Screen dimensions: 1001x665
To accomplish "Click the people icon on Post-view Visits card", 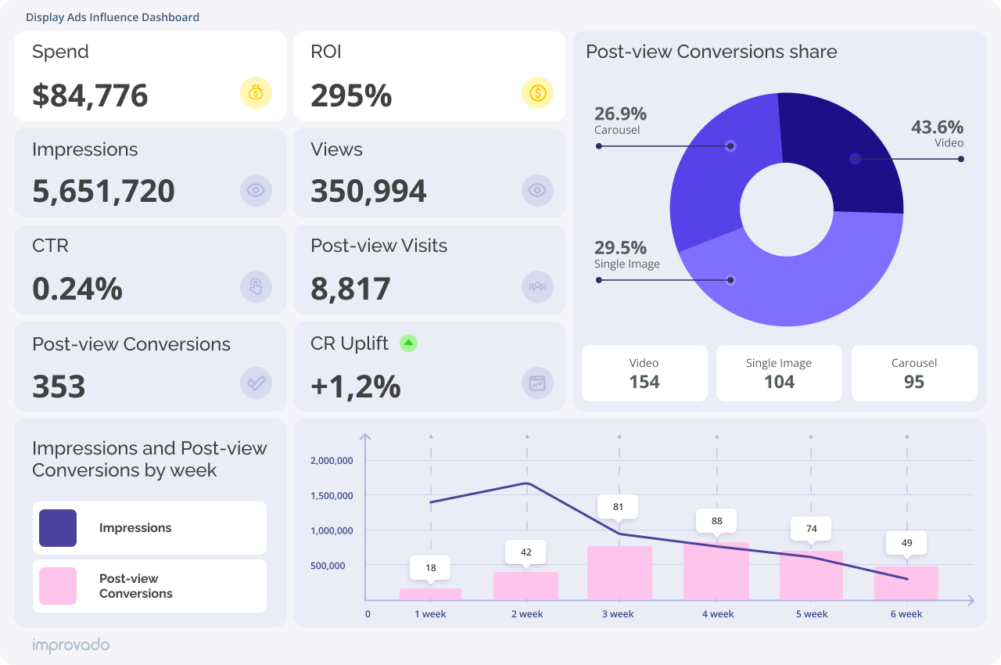I will 537,286.
